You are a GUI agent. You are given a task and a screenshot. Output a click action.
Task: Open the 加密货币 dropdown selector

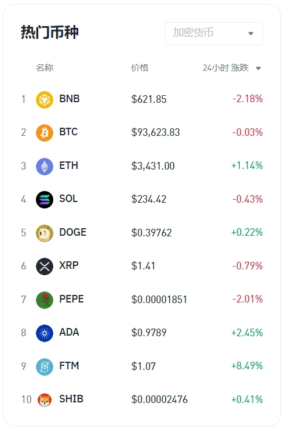pos(214,33)
